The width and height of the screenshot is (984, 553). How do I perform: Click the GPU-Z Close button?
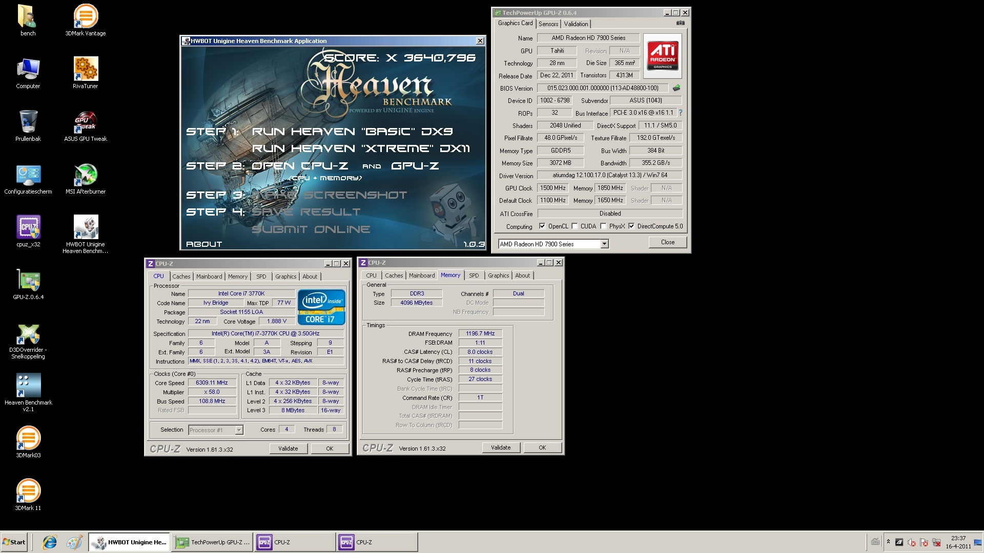pos(667,242)
